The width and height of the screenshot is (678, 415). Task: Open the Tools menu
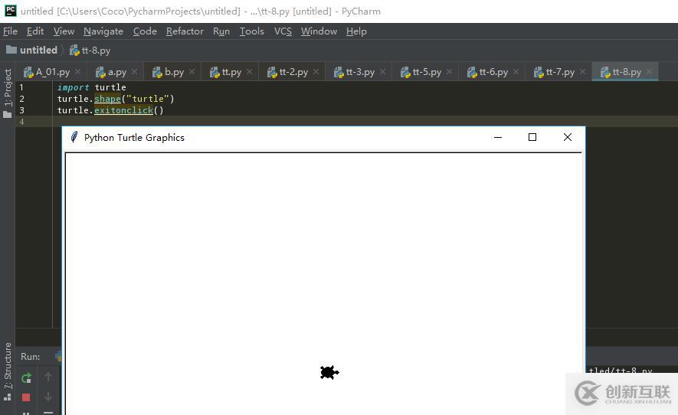251,31
